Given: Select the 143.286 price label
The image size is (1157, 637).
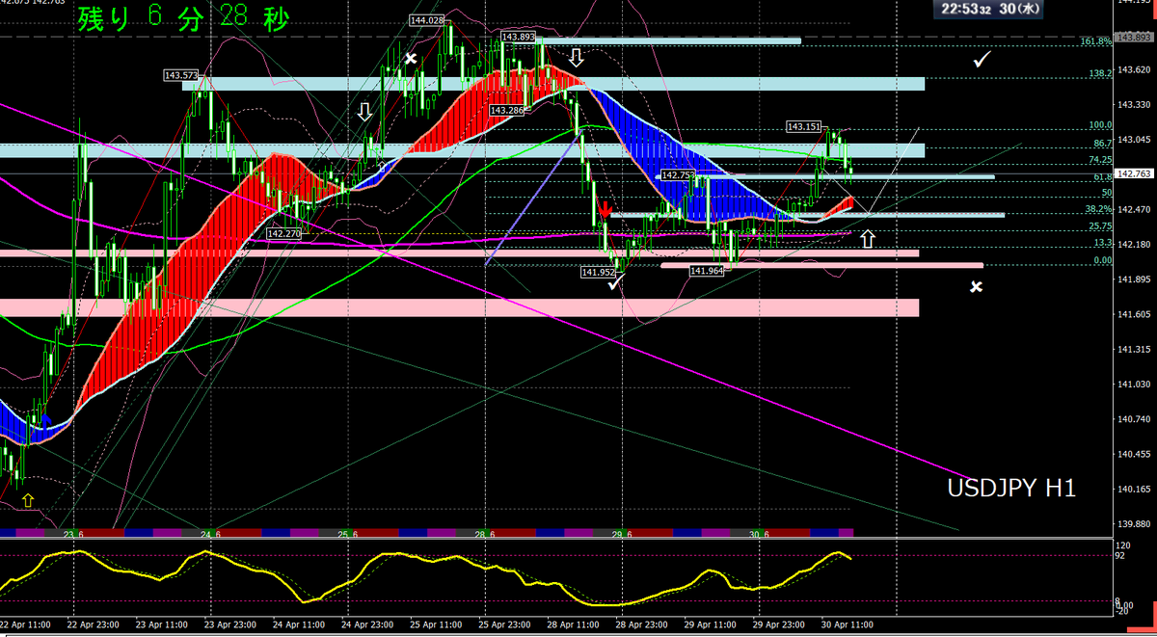Looking at the screenshot, I should tap(507, 111).
